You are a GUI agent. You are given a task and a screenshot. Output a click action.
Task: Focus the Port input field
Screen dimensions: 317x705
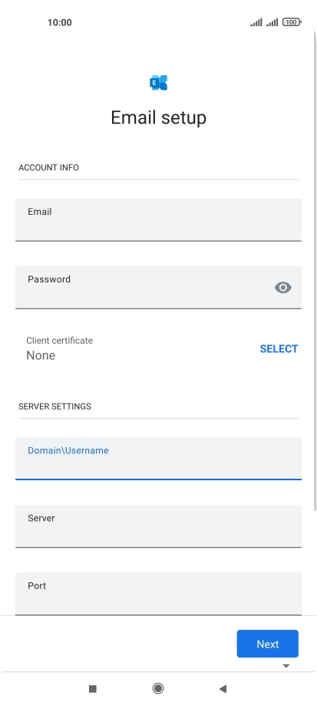click(x=158, y=594)
